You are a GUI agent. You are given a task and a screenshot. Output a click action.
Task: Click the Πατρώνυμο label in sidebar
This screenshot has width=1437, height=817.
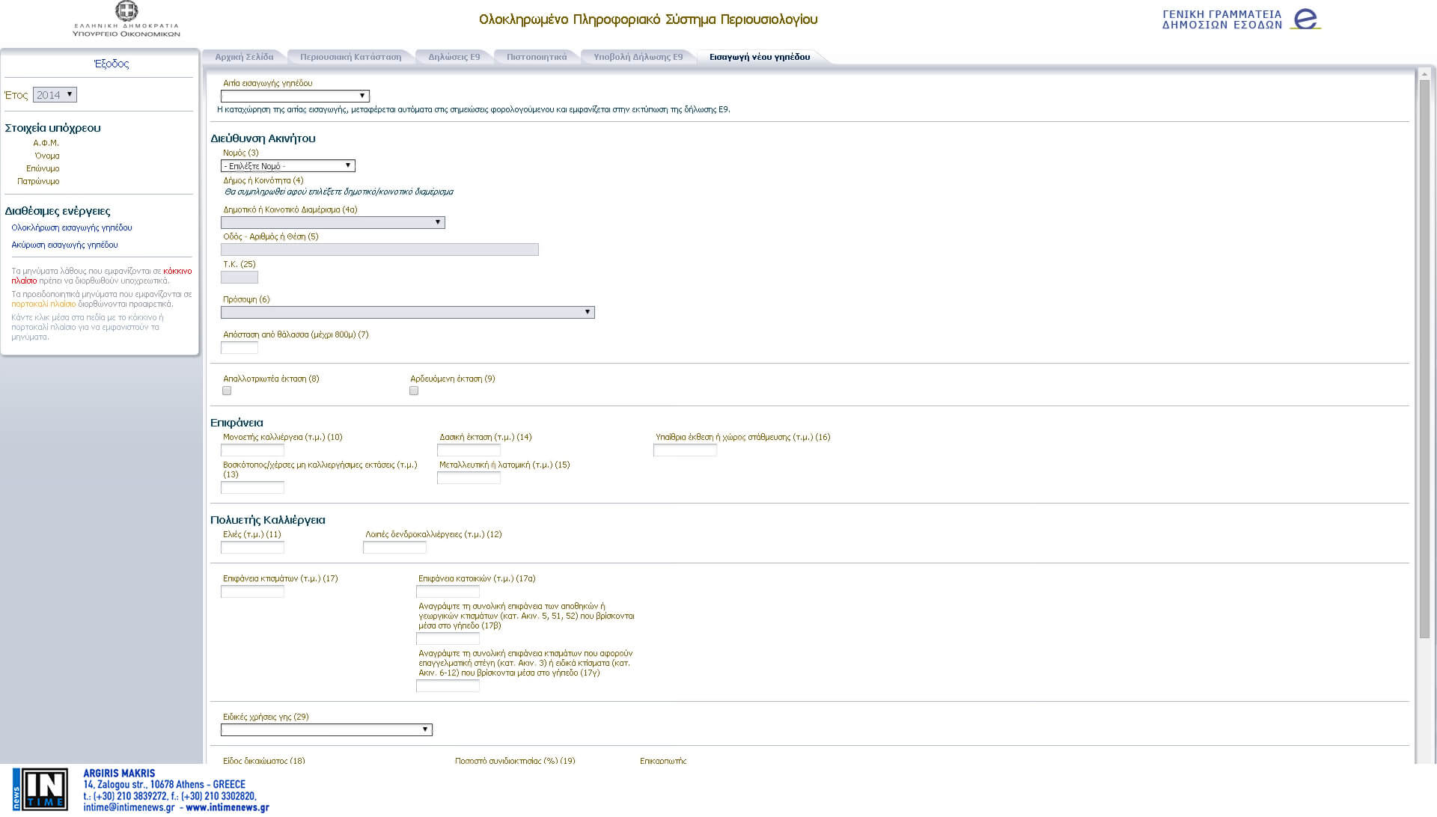(x=38, y=181)
